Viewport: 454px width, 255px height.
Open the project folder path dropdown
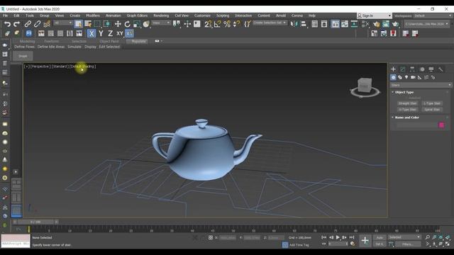click(x=427, y=24)
